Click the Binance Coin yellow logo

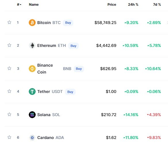[x=32, y=69]
